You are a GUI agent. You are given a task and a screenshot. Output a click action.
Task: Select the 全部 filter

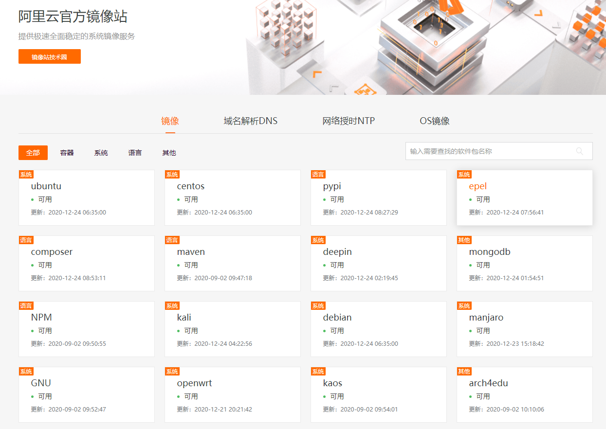[x=33, y=153]
